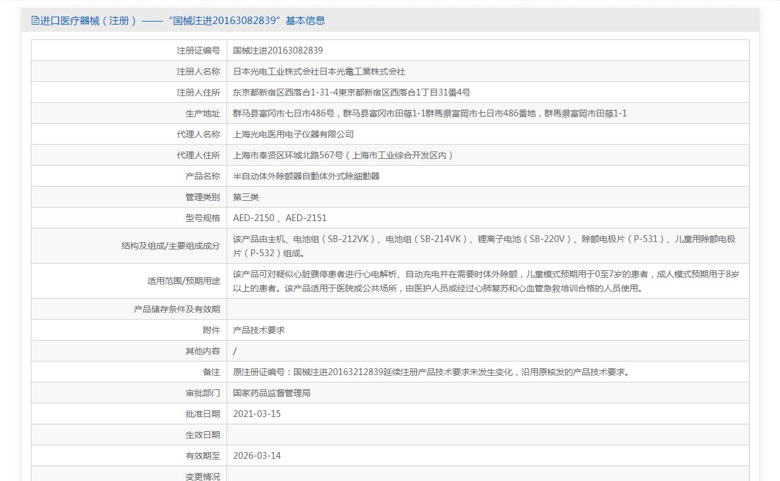
Task: Click the label 批准日期
Action: [x=203, y=414]
